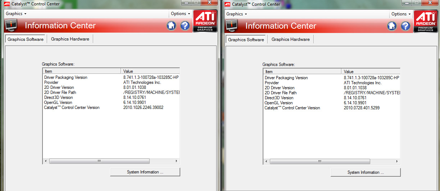
Task: Click value 2010.1026.2246.39002 in left window
Action: pyautogui.click(x=143, y=108)
